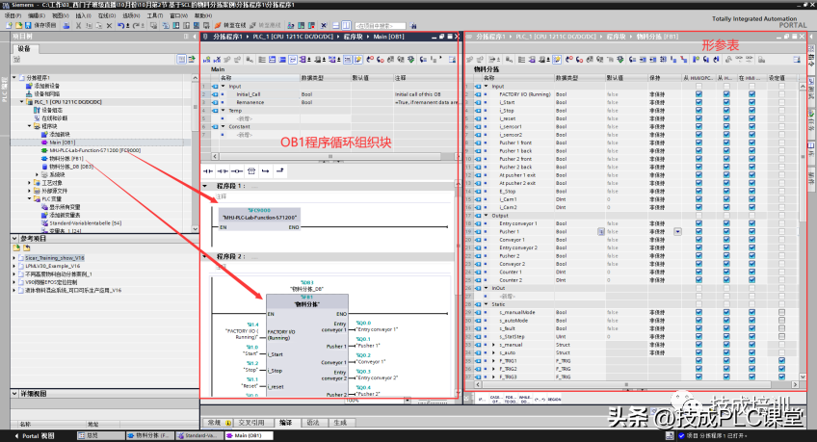The image size is (817, 442).
Task: Click the search-in-project input field
Action: coord(381,25)
